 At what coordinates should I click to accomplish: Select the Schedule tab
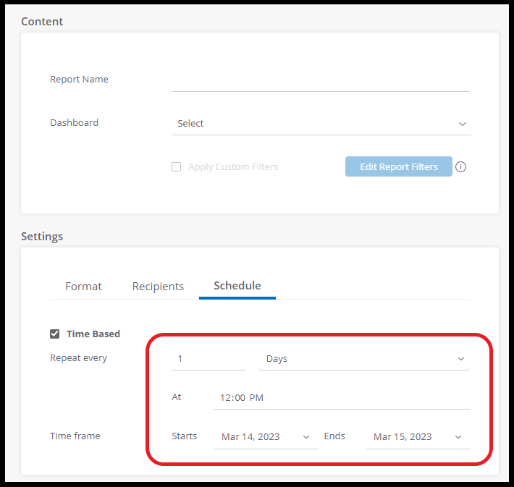coord(237,286)
